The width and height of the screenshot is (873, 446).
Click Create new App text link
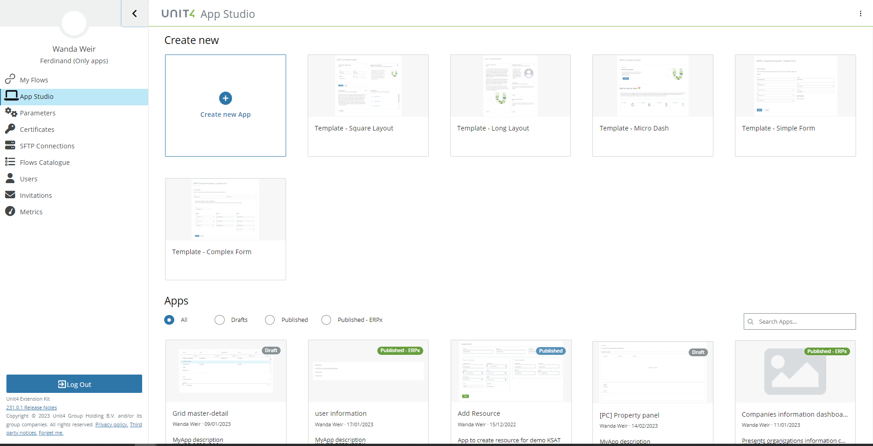[225, 114]
